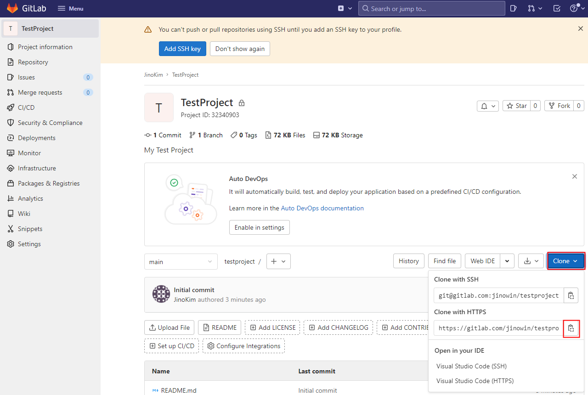Viewport: 588px width, 395px height.
Task: Open Issues in sidebar
Action: tap(51, 77)
